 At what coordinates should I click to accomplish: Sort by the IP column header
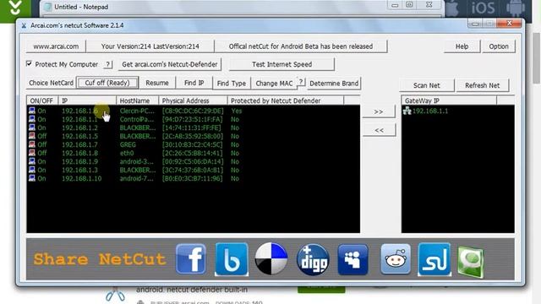[87, 100]
